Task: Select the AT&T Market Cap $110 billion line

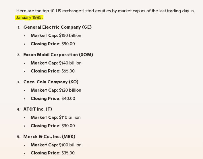Action: click(x=55, y=117)
